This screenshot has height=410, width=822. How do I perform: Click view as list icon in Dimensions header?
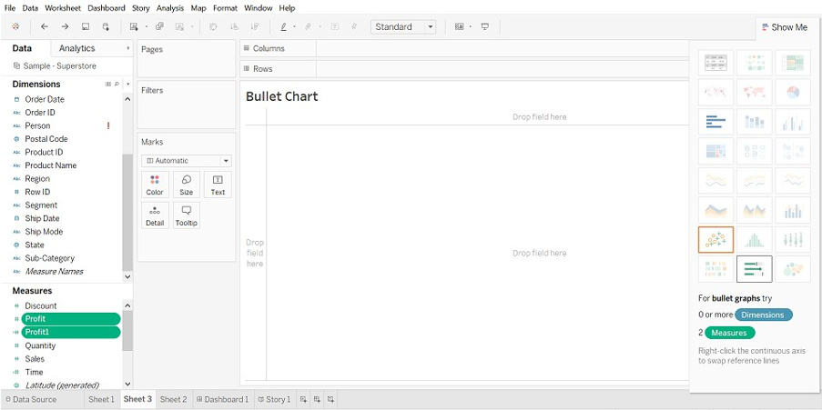tap(108, 84)
